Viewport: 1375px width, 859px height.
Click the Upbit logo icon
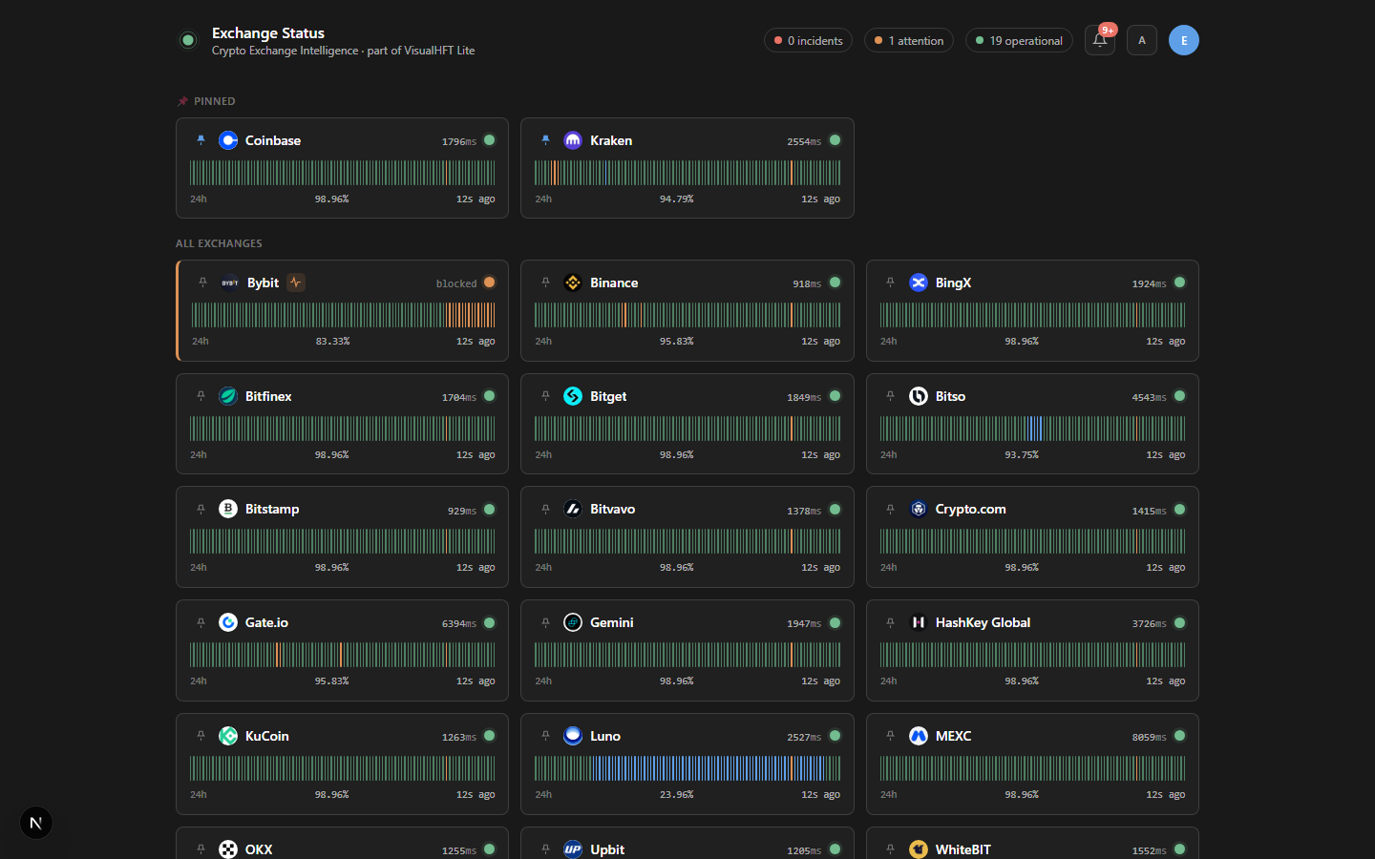[x=573, y=849]
